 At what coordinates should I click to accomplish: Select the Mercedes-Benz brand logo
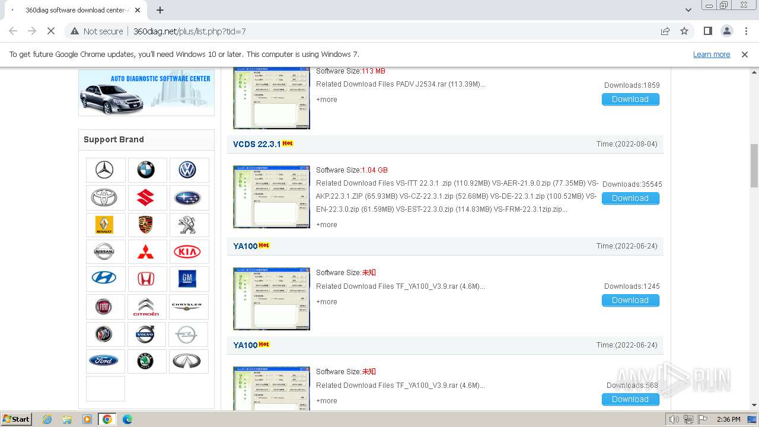tap(105, 170)
